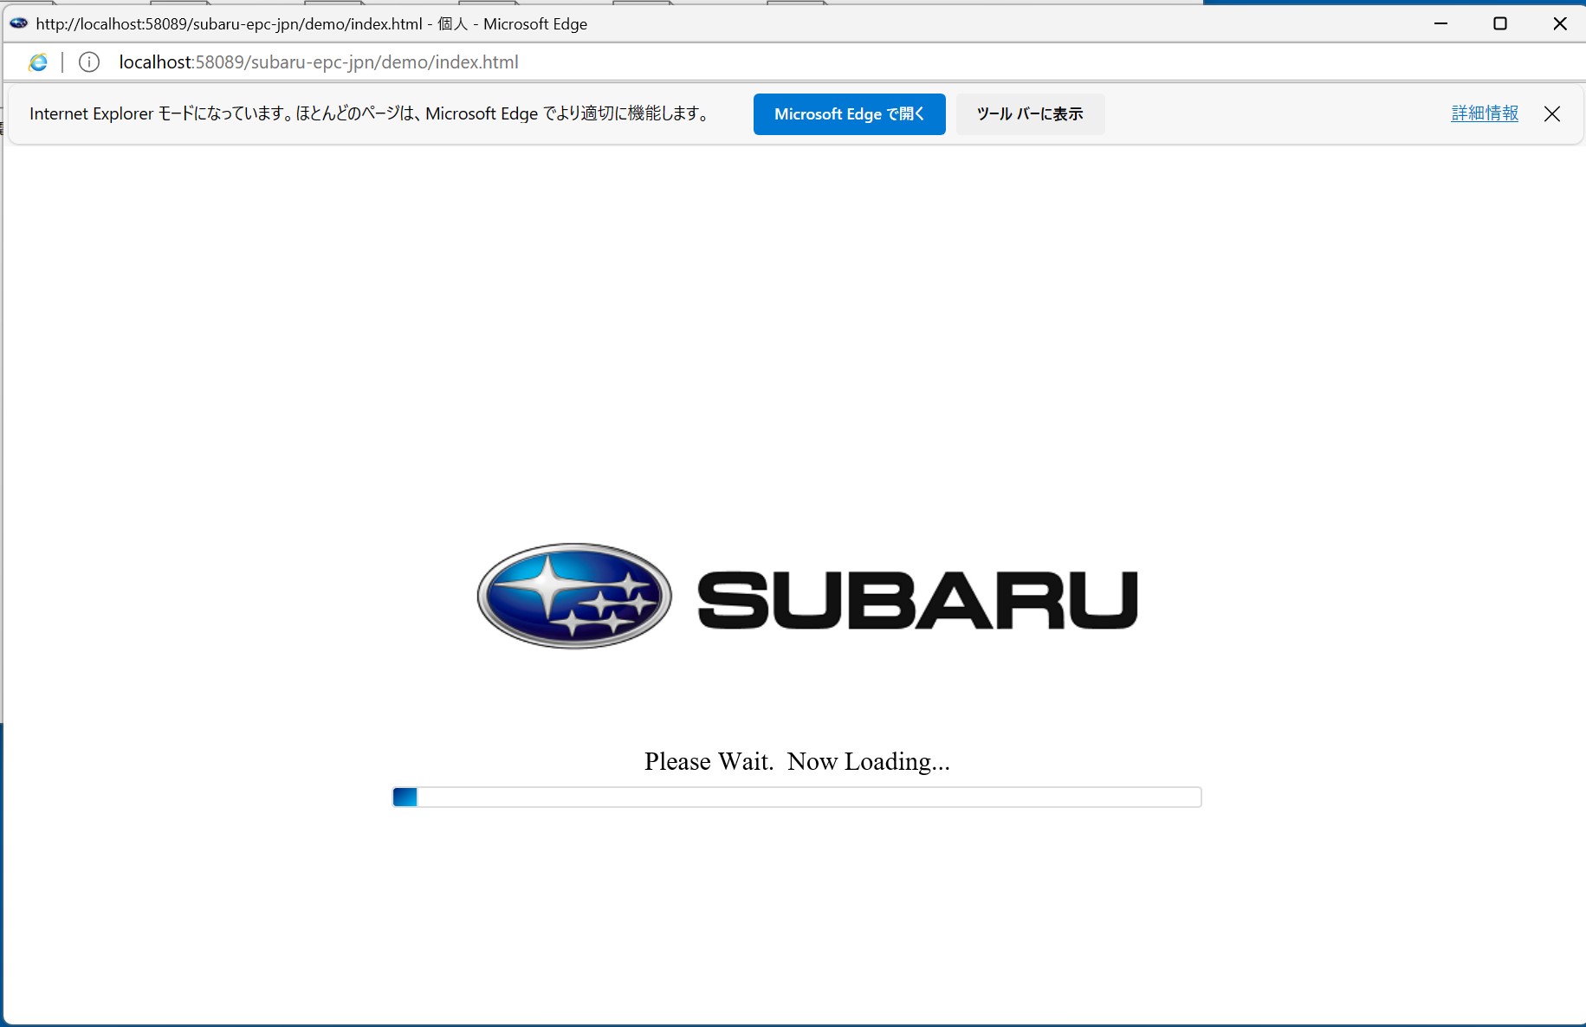Click the Edge icon in 'Microsoft Edge で開く' button
Screen dimensions: 1586x1027
point(850,113)
